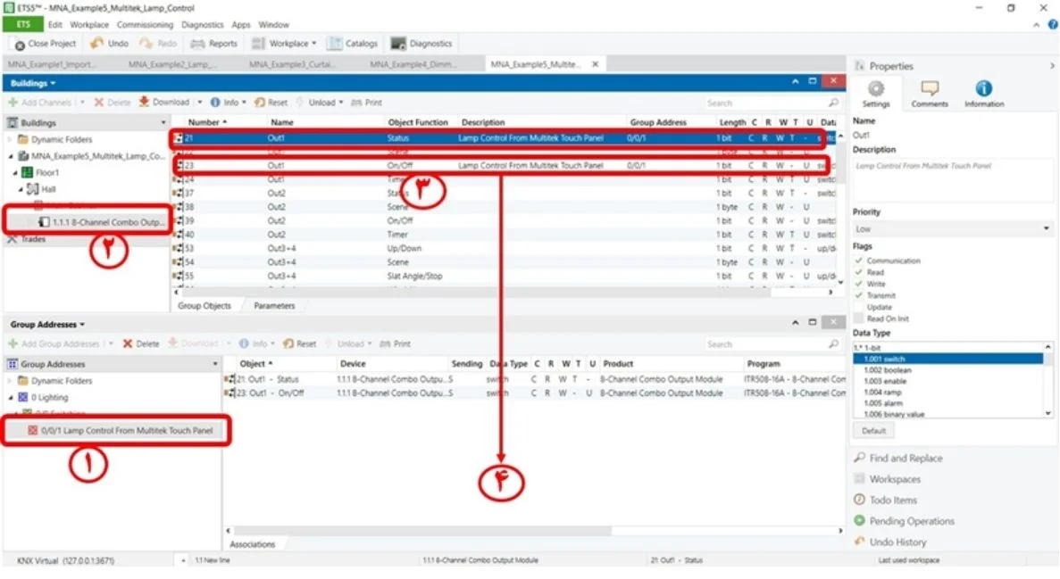This screenshot has height=579, width=1060.
Task: Select 0/0/1 Lamp Control From Multitek Touch Panel
Action: [121, 430]
